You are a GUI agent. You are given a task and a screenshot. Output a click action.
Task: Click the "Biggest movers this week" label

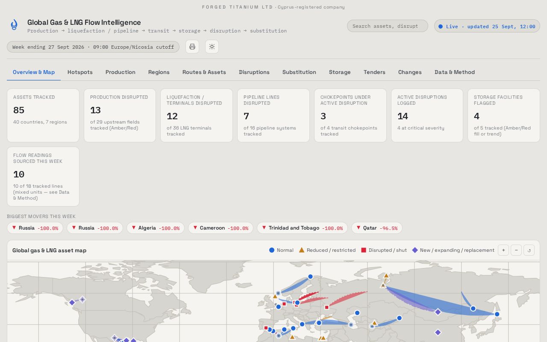[x=41, y=216]
